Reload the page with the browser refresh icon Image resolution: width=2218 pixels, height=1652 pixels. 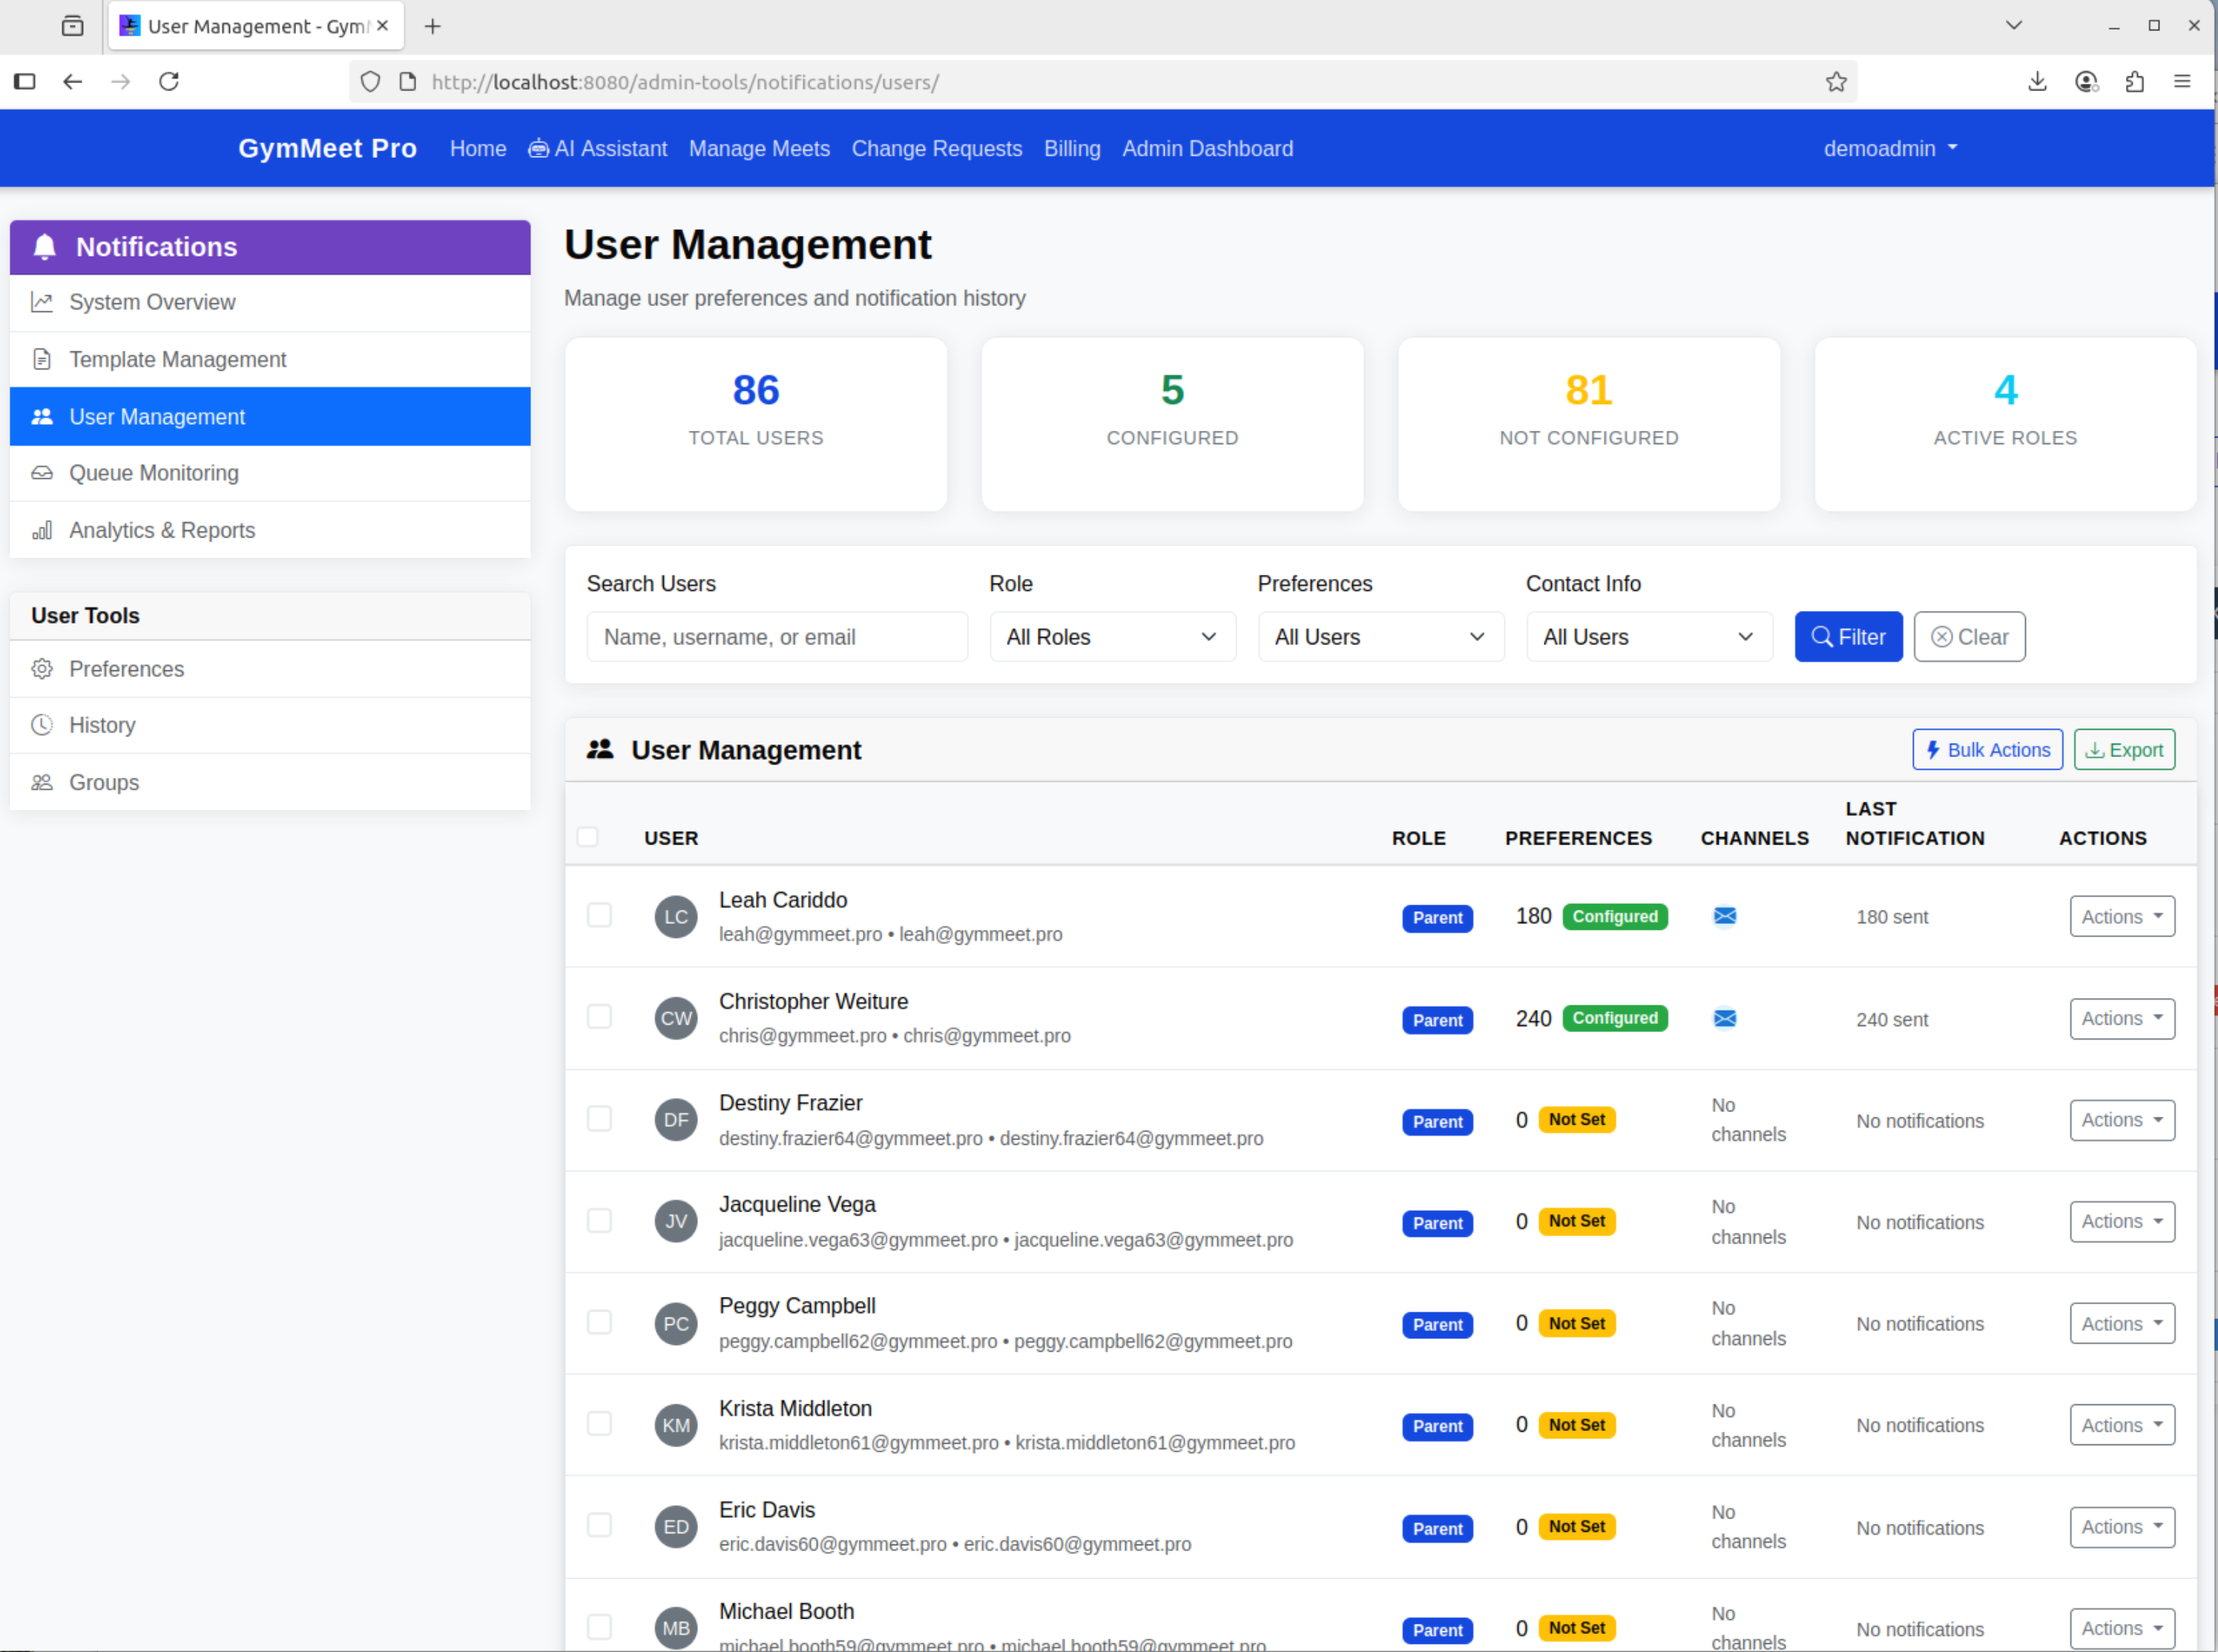(169, 82)
